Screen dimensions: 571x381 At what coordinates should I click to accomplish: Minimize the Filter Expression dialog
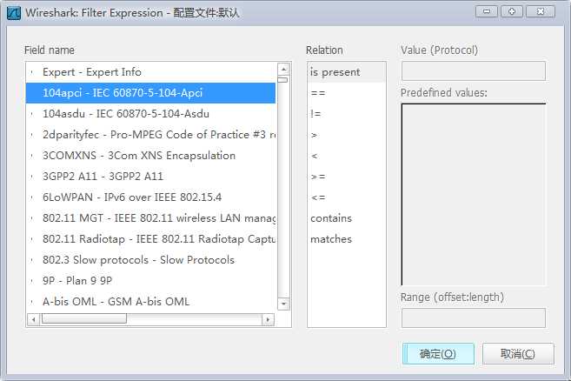(x=487, y=11)
